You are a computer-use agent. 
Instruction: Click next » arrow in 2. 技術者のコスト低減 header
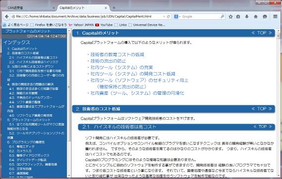(x=270, y=109)
